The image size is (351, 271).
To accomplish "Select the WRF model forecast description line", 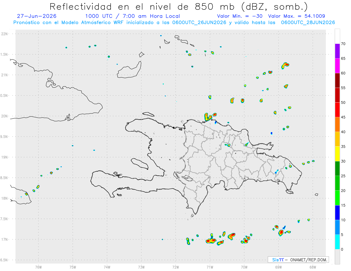I will click(x=174, y=23).
